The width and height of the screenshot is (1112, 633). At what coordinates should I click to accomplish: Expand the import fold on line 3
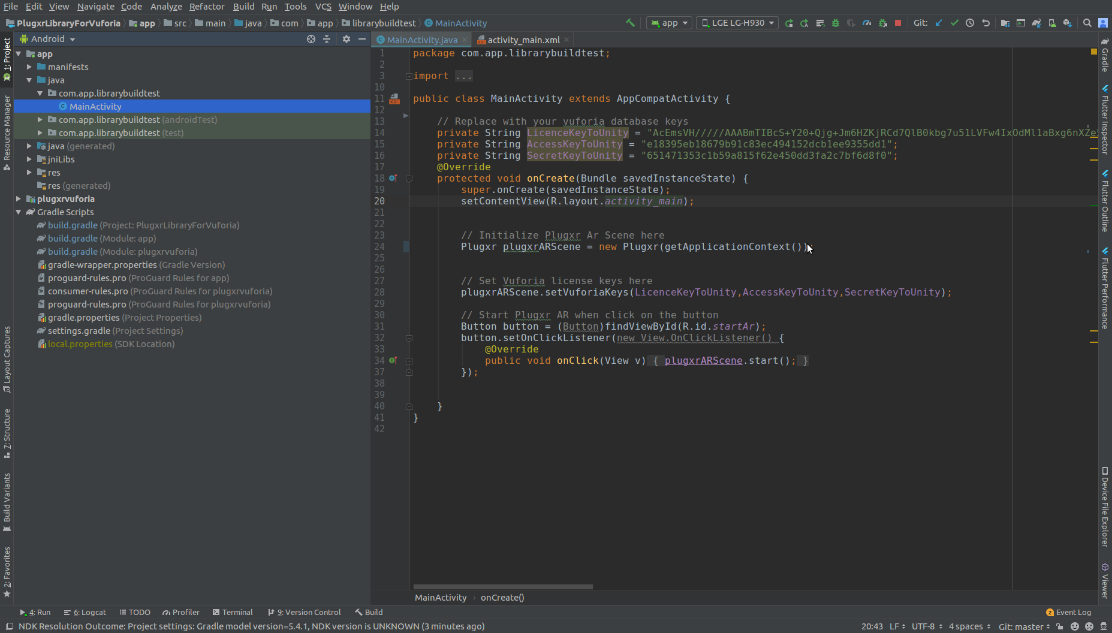[x=409, y=76]
